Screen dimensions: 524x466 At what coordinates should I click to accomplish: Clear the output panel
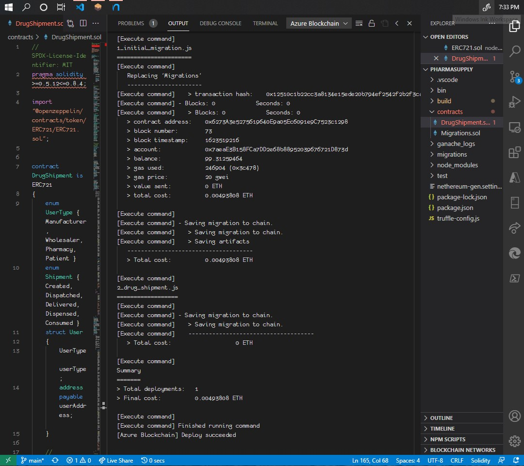pyautogui.click(x=359, y=23)
